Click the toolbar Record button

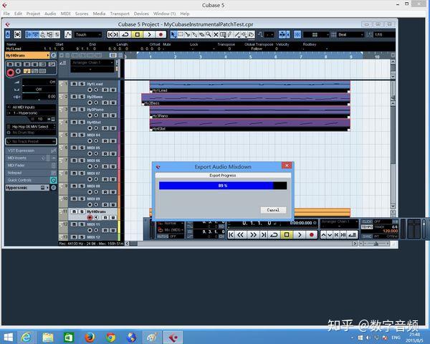tap(161, 34)
